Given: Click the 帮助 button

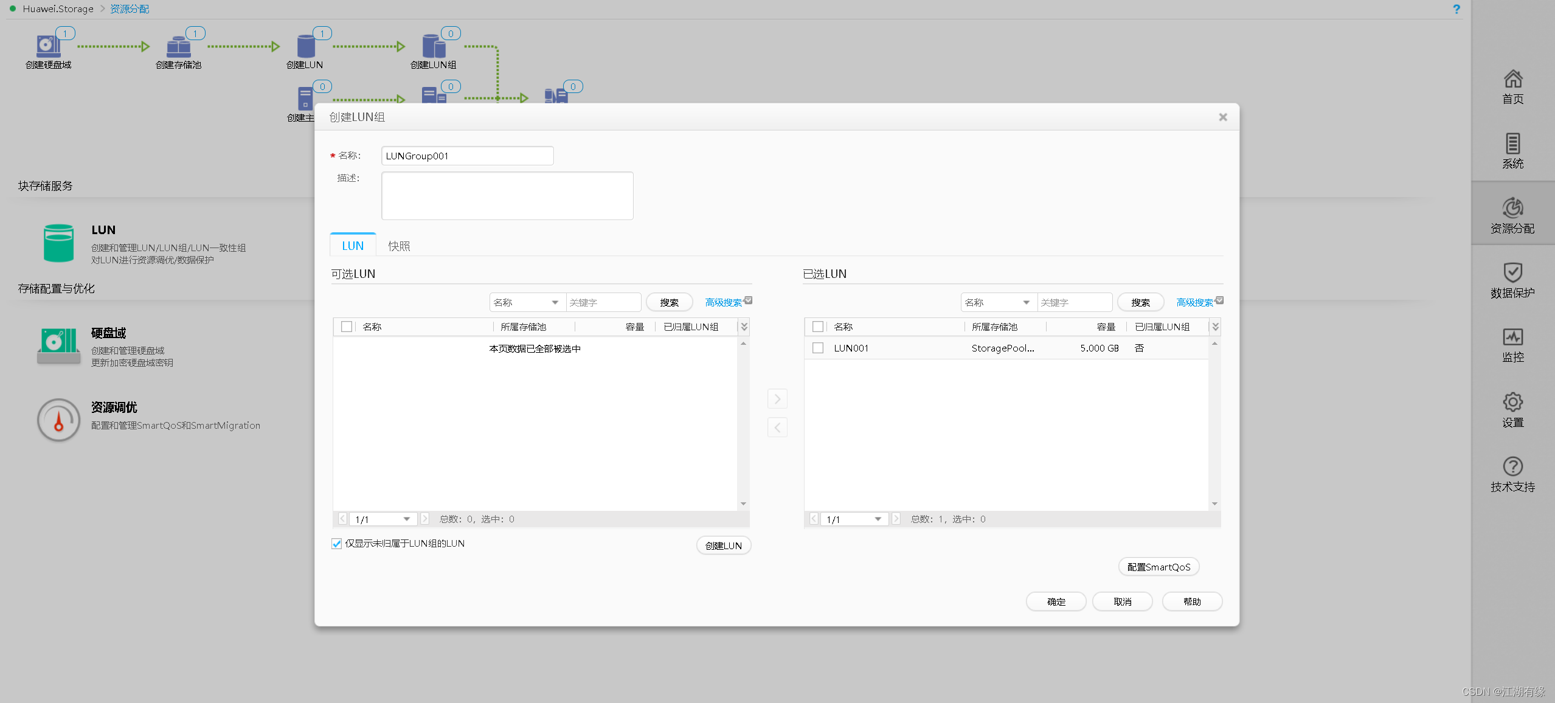Looking at the screenshot, I should [1192, 601].
